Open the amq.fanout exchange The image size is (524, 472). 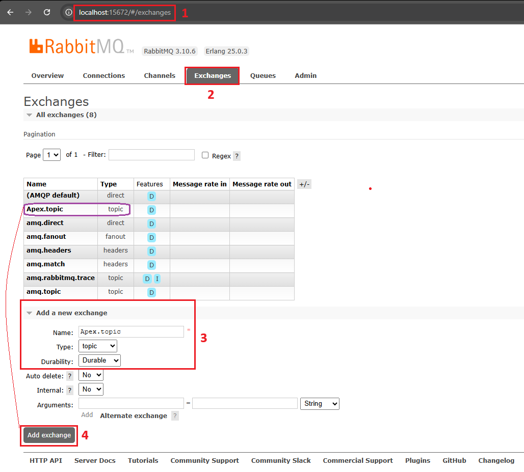[46, 237]
